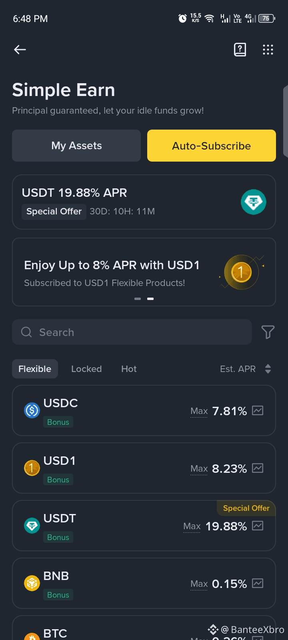Open the USD1 8% APR banner

[144, 272]
